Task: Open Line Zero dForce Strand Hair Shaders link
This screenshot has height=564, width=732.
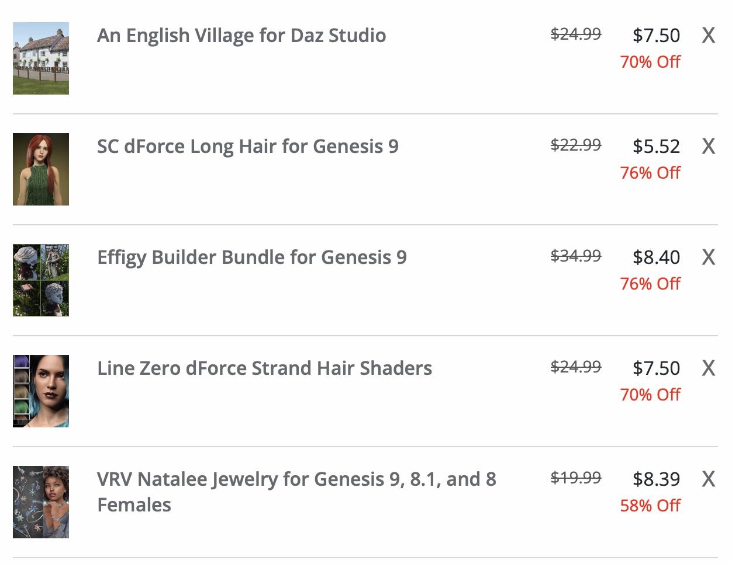Action: pos(264,368)
